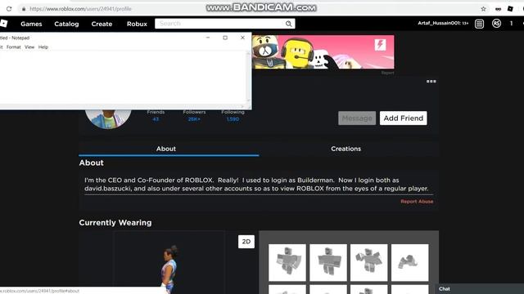Click the Notepad vertical scrollbar

pos(248,77)
